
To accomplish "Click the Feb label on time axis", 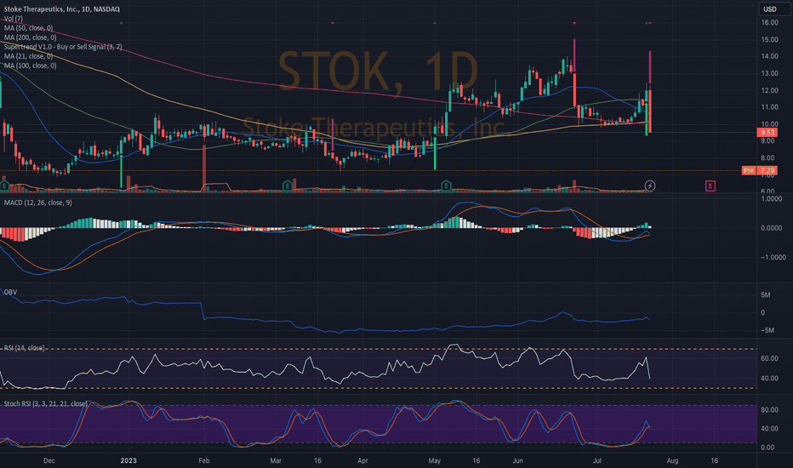I will pos(204,461).
